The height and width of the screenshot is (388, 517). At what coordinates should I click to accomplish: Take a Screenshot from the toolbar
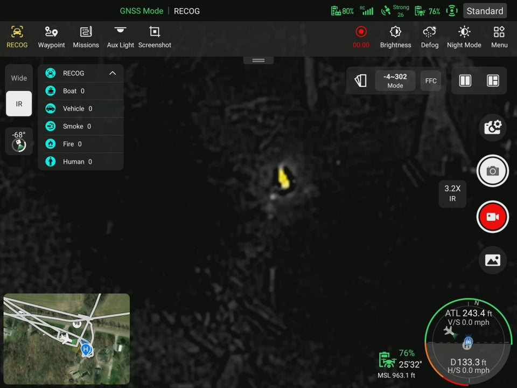pyautogui.click(x=155, y=37)
